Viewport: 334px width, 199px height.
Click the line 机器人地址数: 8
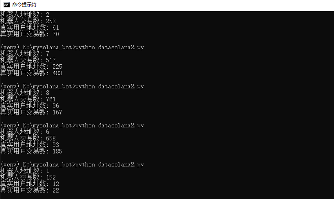(x=24, y=93)
